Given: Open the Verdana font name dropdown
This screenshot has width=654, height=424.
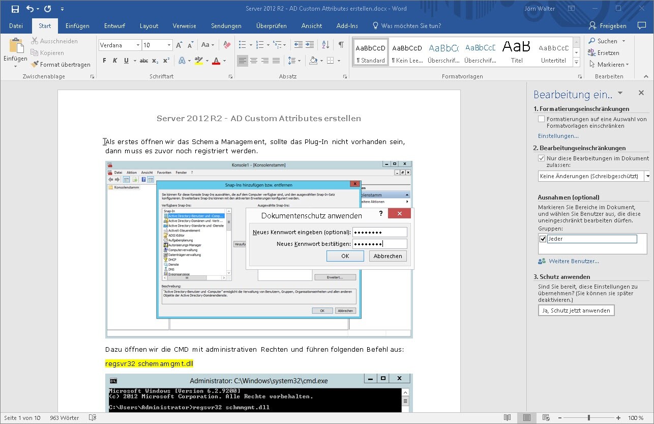Looking at the screenshot, I should tap(138, 45).
